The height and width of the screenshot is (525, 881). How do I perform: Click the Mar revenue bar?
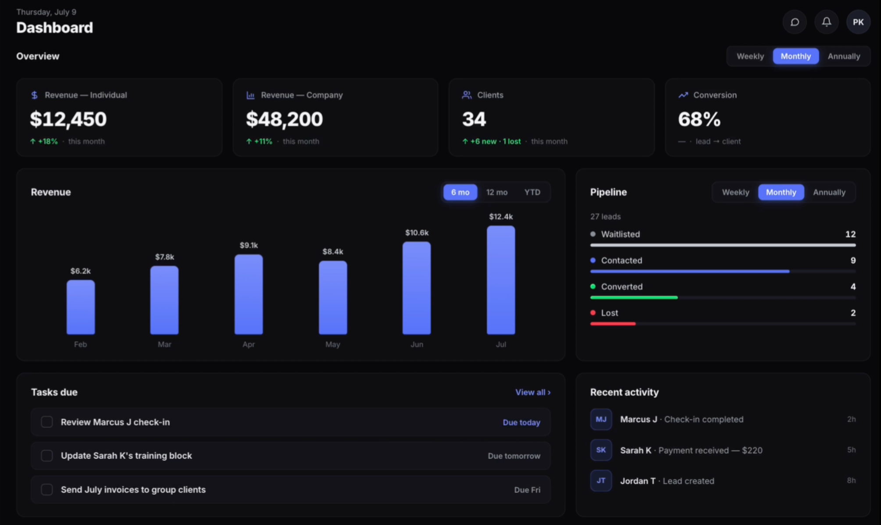(x=164, y=300)
